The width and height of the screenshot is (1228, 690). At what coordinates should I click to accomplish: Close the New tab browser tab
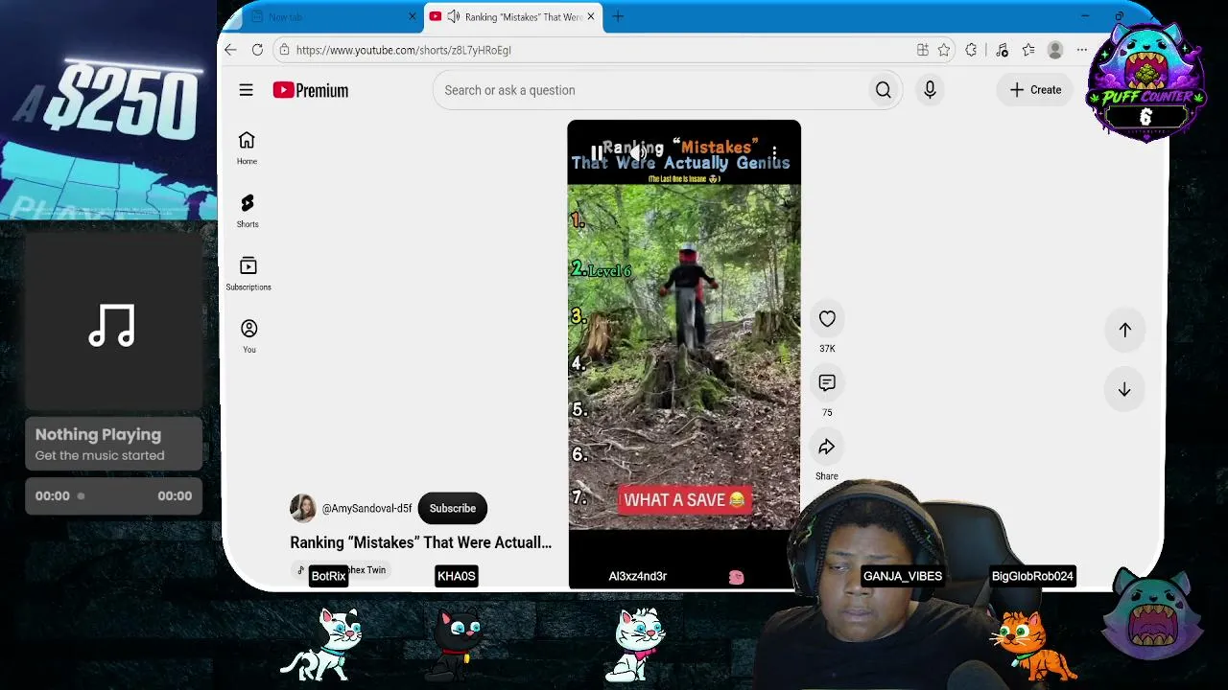(x=413, y=17)
